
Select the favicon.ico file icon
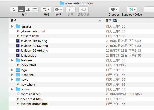(18, 55)
